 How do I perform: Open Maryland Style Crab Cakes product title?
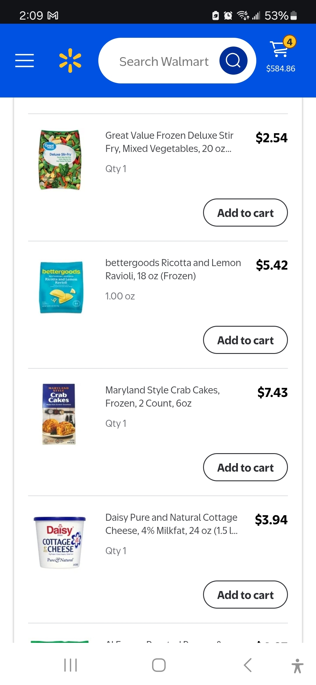(162, 397)
